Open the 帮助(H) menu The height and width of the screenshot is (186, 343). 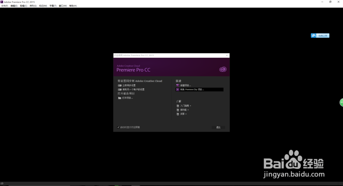tap(73, 6)
